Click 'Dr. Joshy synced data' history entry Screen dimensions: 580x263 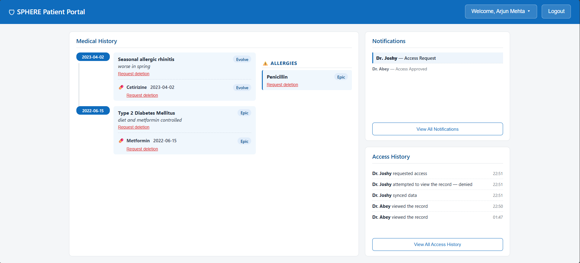point(437,195)
